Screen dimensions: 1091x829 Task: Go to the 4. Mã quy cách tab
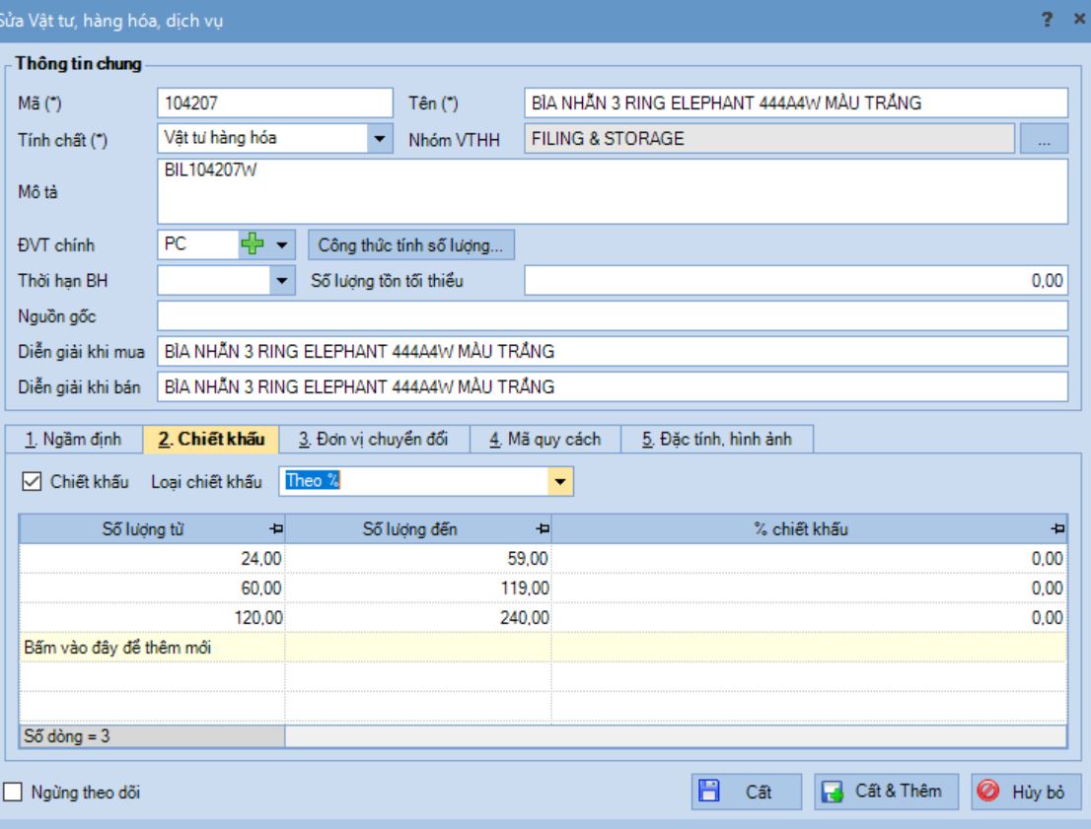(x=545, y=440)
